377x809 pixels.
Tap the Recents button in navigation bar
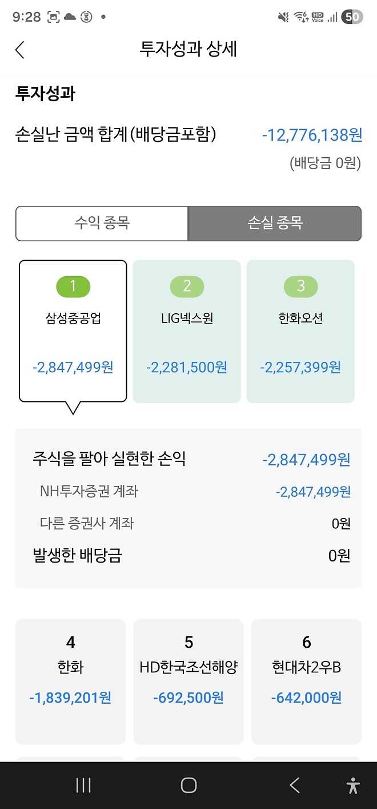point(83,785)
